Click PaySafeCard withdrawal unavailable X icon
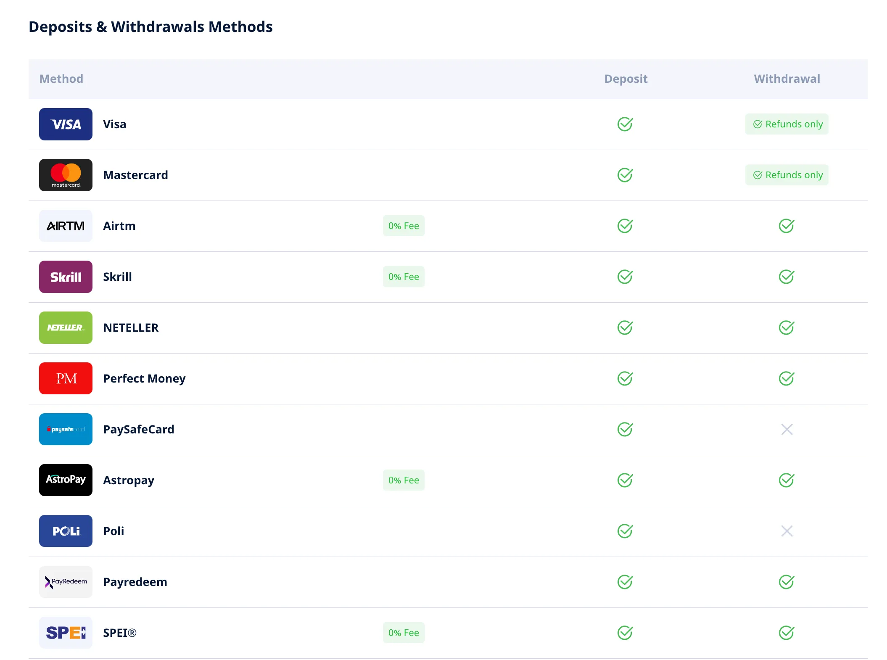887x660 pixels. [x=787, y=429]
